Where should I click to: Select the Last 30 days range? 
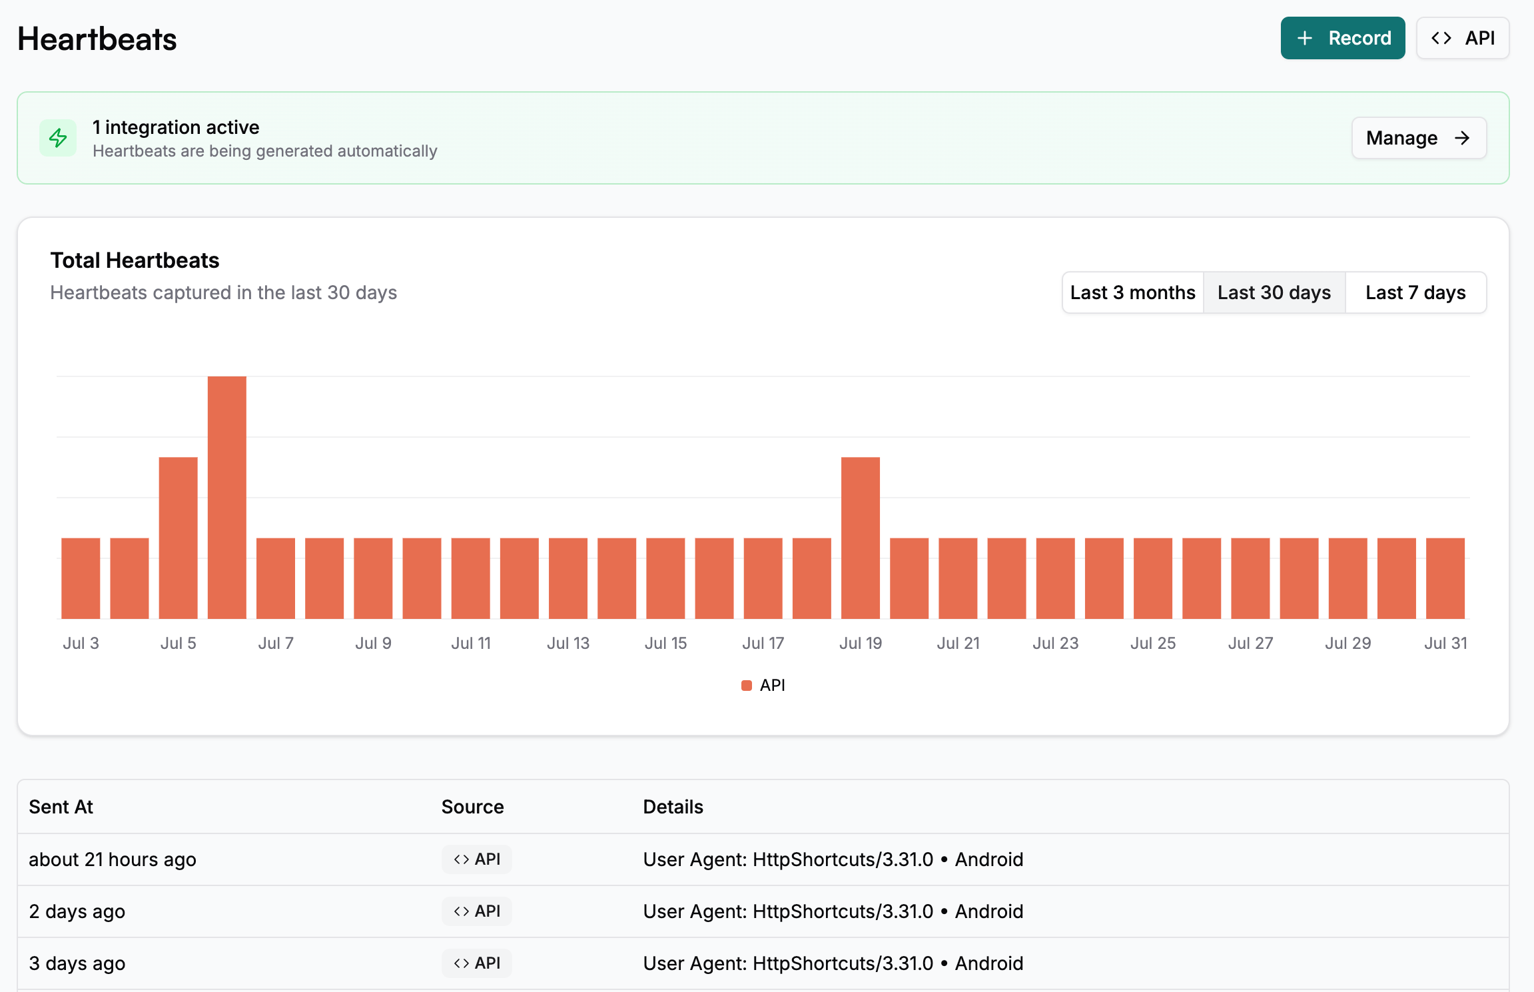tap(1274, 292)
